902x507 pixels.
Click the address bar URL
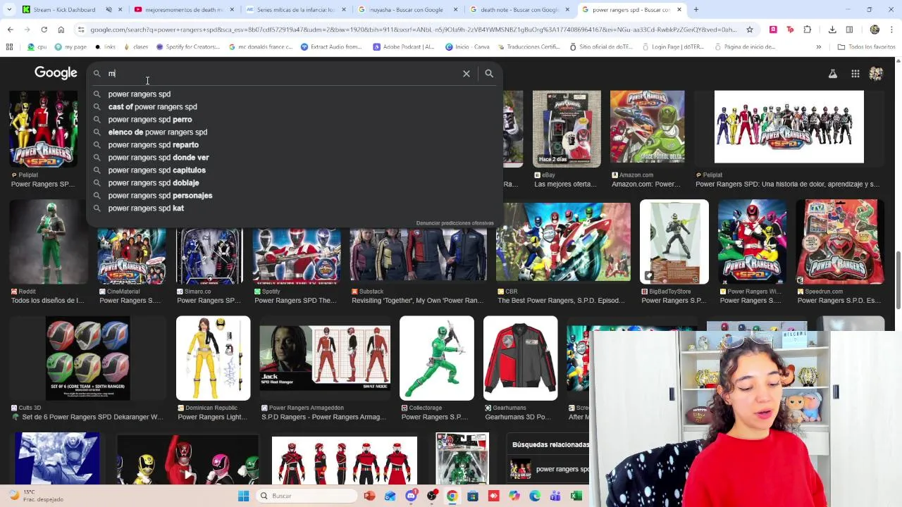pos(413,30)
